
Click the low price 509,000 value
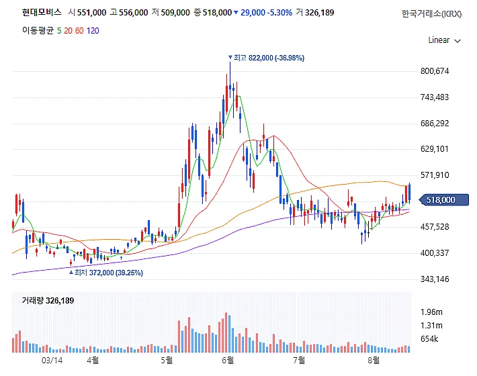pyautogui.click(x=175, y=13)
